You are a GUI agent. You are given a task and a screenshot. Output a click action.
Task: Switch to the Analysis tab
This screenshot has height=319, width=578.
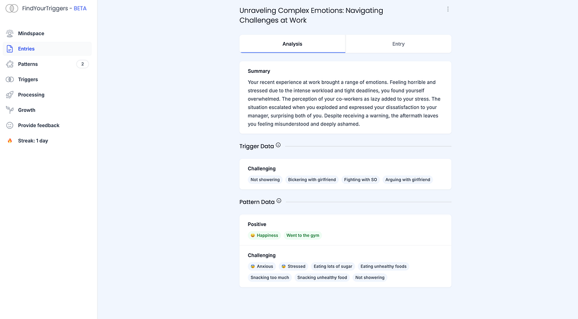point(292,44)
